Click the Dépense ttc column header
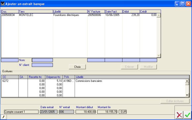Image resolution: width=192 pixels, height=120 pixels. click(x=54, y=77)
